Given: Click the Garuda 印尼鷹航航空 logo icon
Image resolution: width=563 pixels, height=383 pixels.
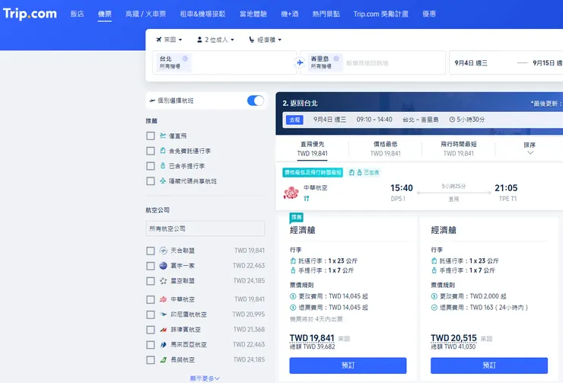Looking at the screenshot, I should [x=163, y=314].
